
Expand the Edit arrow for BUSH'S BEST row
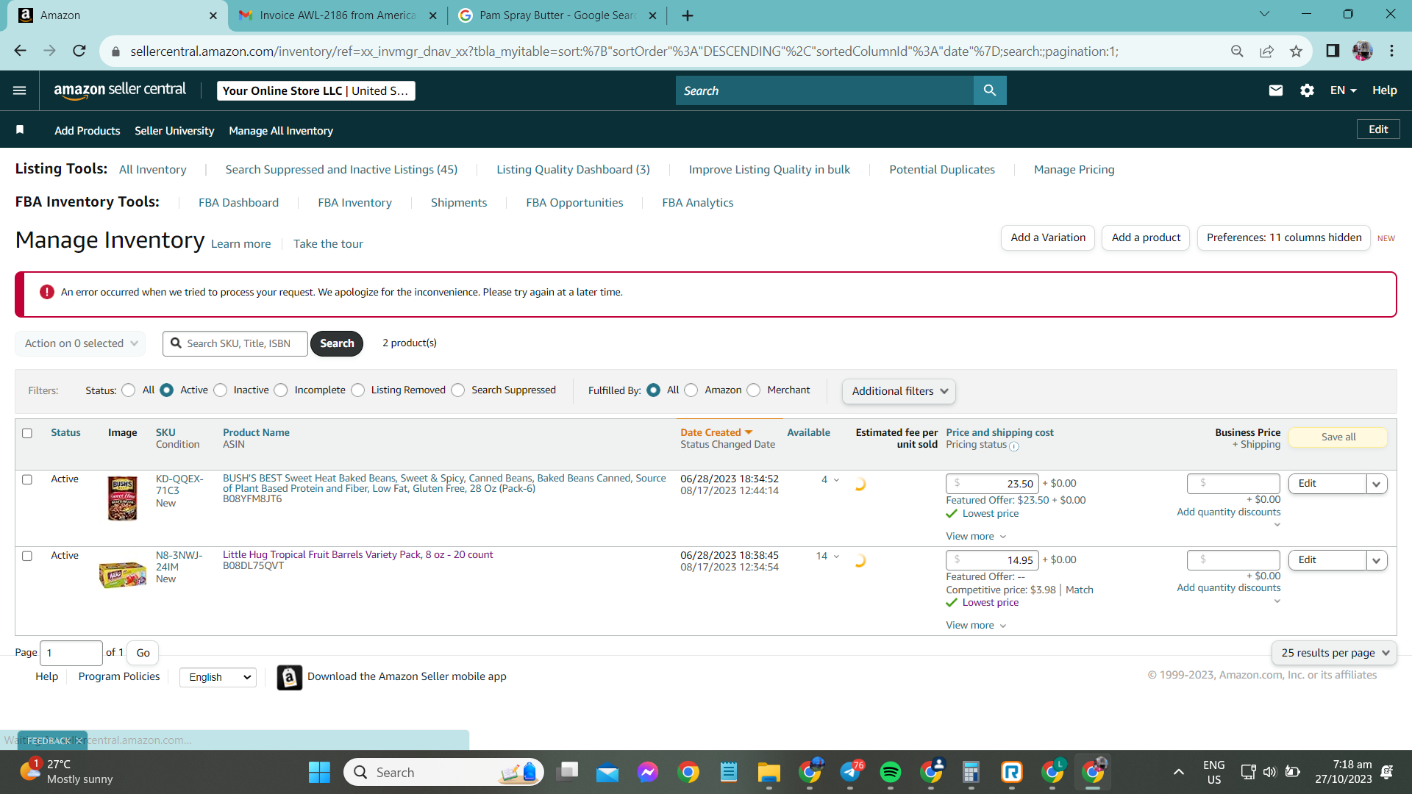click(1377, 484)
